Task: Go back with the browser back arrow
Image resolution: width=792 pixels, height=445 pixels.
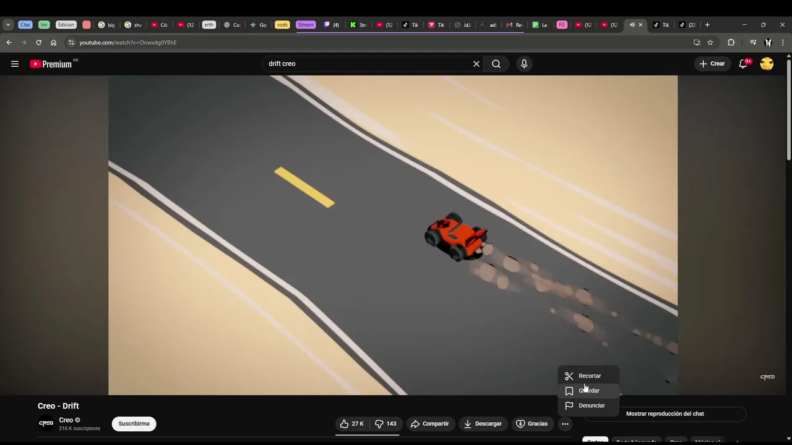Action: click(9, 43)
